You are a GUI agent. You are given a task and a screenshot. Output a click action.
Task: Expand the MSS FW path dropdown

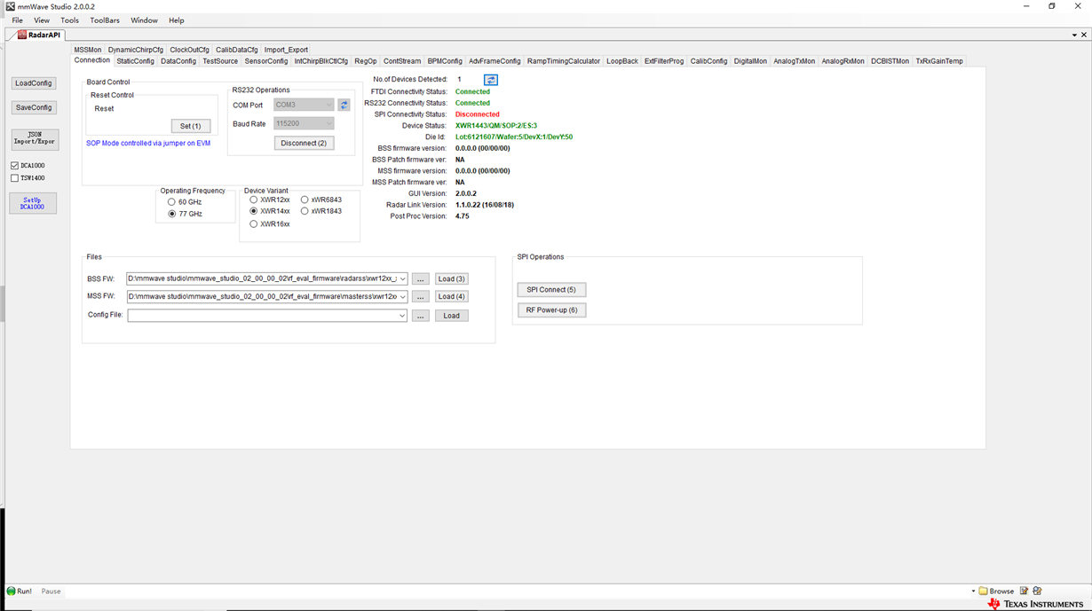(402, 296)
